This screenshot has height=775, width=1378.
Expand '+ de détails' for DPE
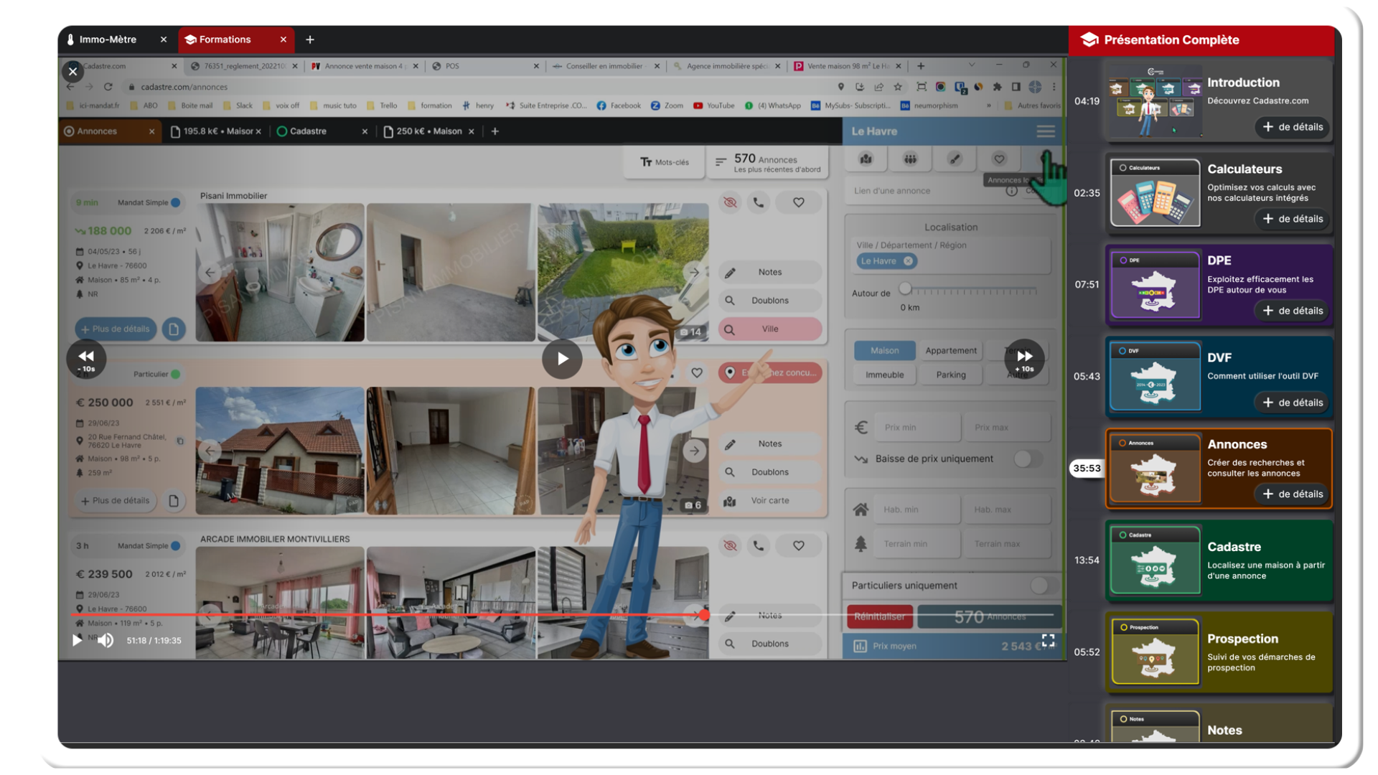click(x=1292, y=311)
